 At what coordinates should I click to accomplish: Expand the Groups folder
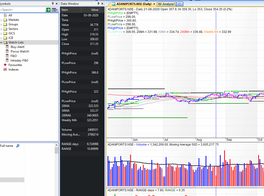pos(1,24)
